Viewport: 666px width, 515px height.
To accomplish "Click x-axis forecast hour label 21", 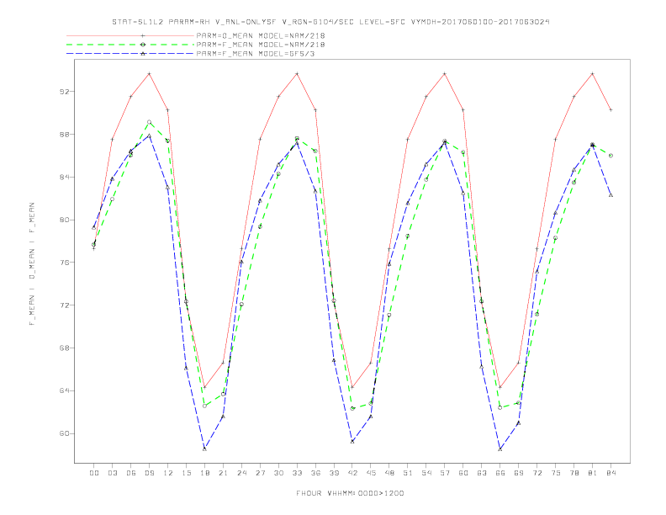I will tap(223, 473).
